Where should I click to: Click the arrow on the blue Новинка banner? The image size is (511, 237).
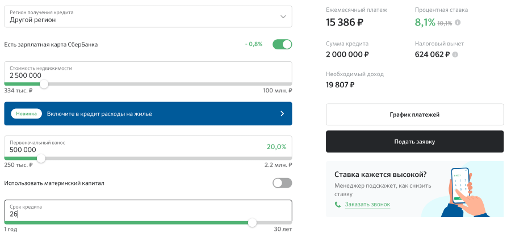point(282,113)
